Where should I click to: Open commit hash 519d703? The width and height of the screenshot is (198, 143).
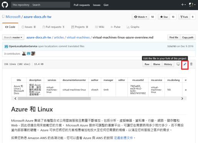click(172, 46)
